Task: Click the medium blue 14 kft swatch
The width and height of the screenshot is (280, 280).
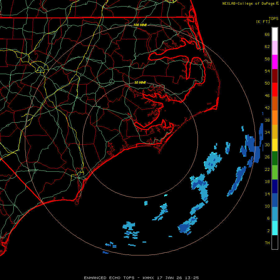Action: (275, 200)
